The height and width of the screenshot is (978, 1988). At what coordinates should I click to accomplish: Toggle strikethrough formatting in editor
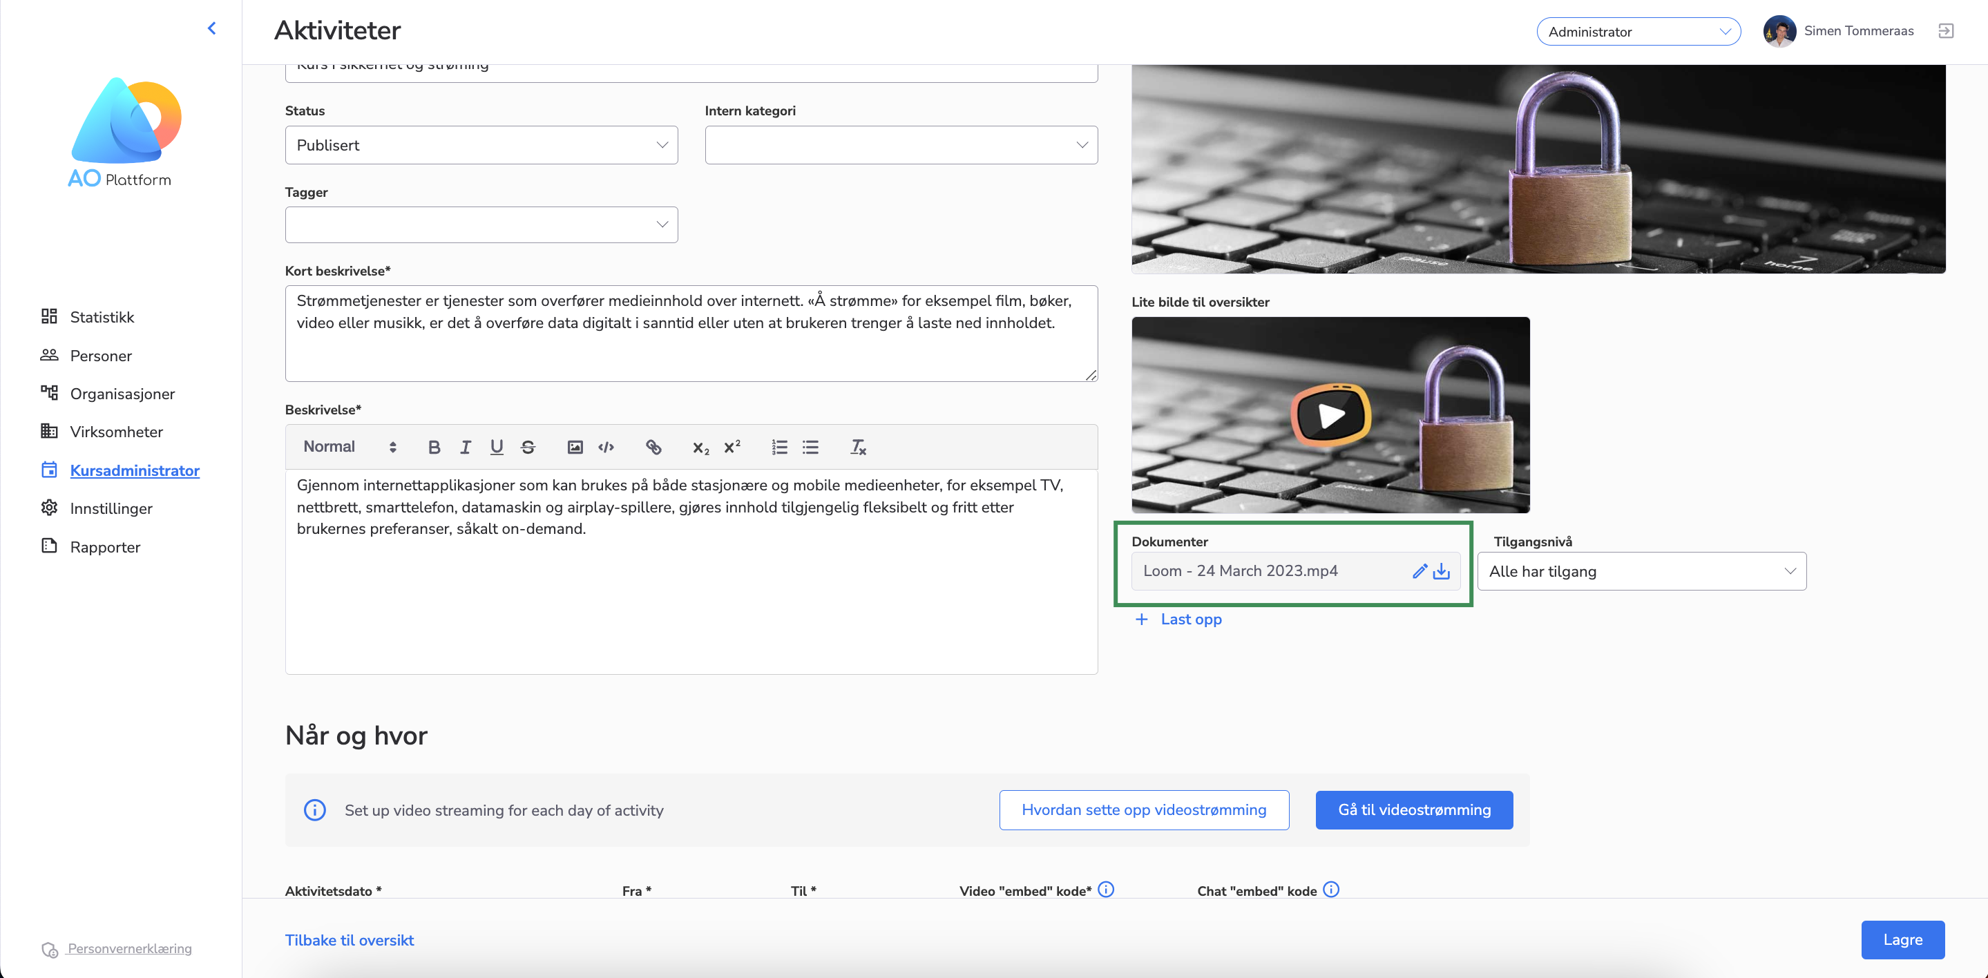click(x=528, y=447)
